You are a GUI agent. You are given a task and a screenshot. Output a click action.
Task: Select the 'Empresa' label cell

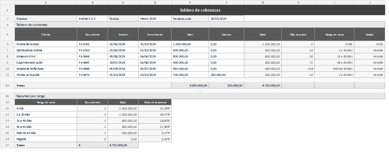coord(46,19)
